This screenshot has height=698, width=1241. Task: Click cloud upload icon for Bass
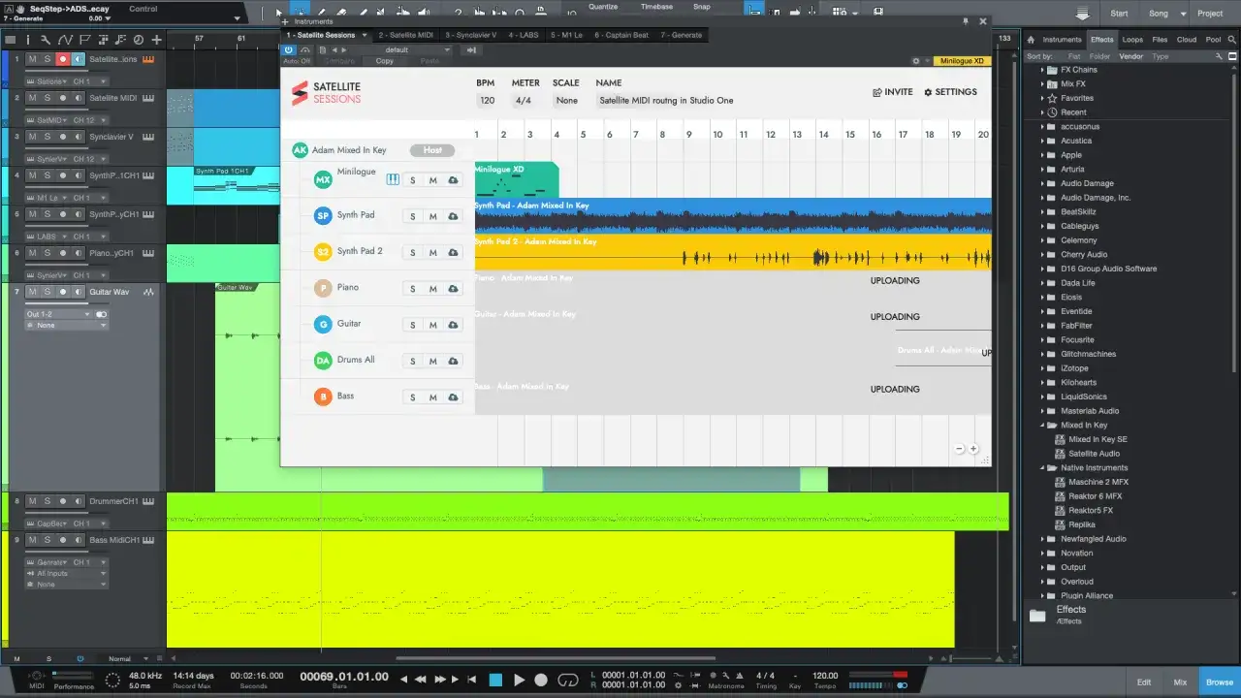(453, 397)
